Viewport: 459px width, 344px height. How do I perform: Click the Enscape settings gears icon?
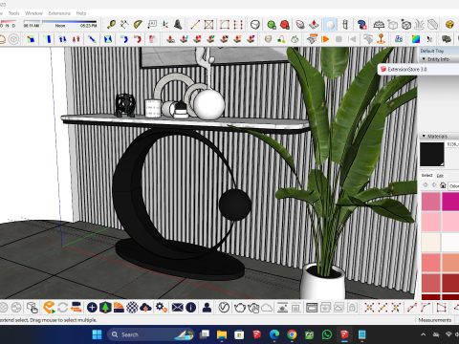pyautogui.click(x=161, y=308)
